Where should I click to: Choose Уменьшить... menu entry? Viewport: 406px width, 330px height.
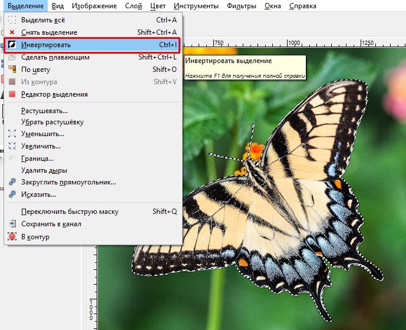(x=93, y=134)
